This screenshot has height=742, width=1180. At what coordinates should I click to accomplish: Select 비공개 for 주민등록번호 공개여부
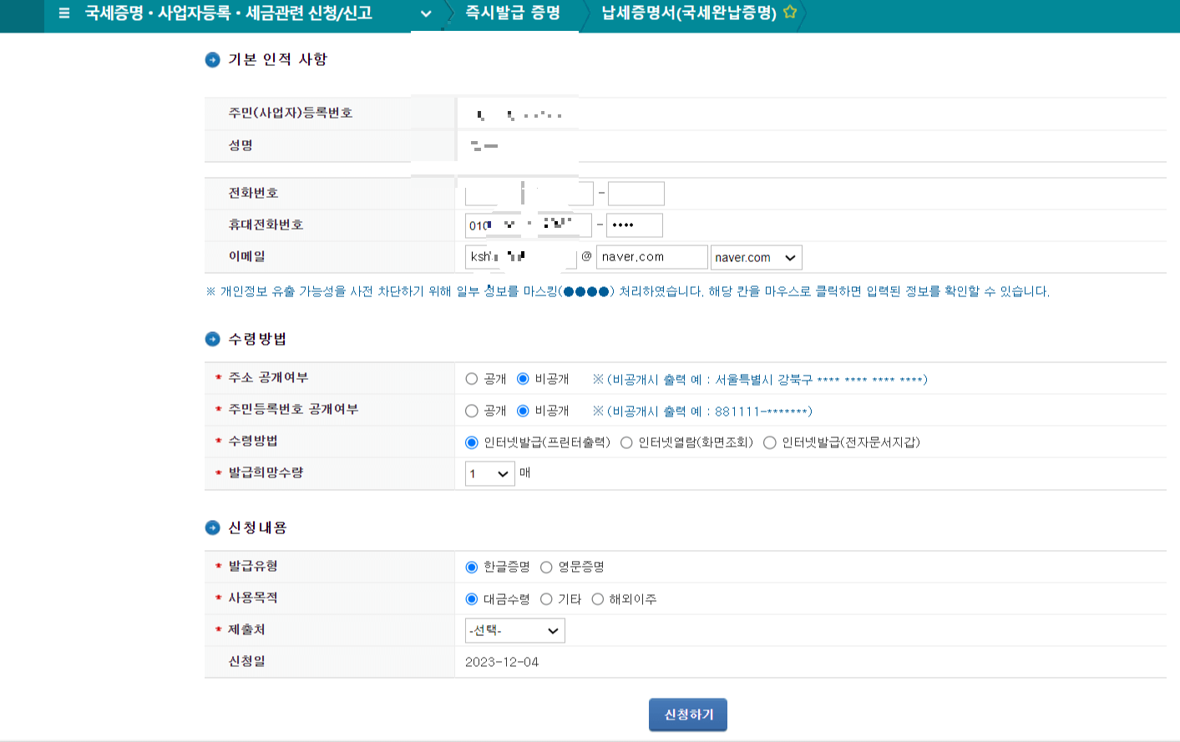coord(523,411)
